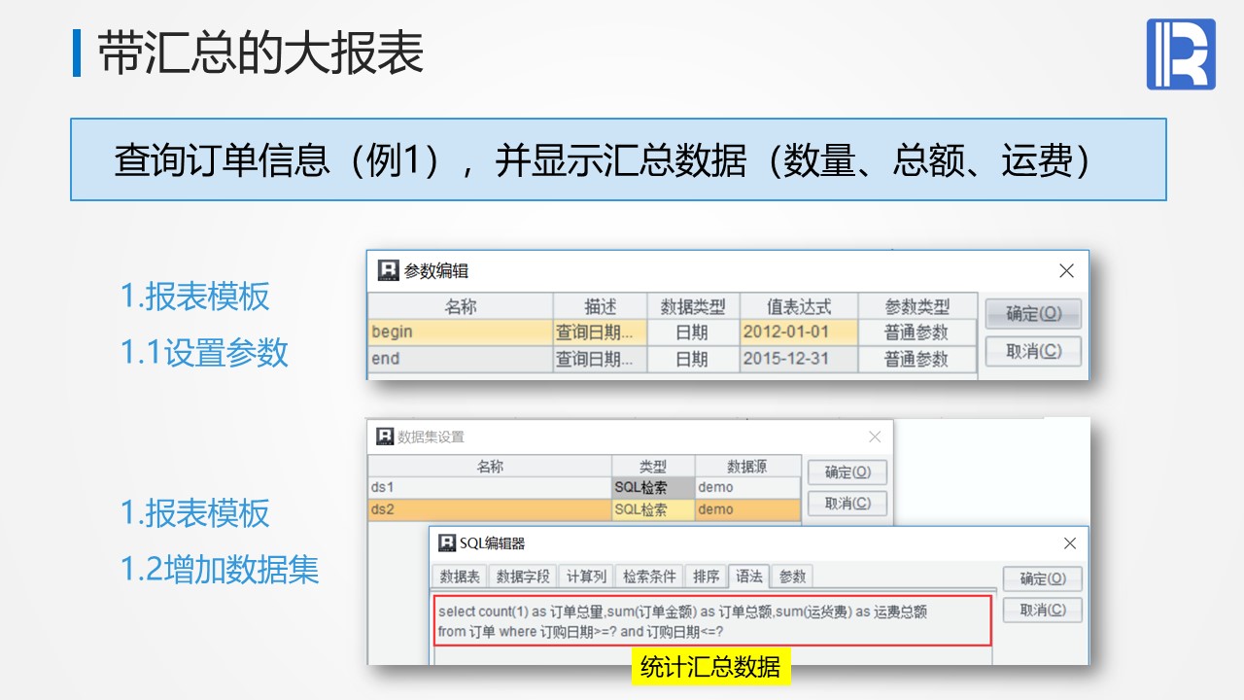
Task: Click the 数据集设置 dialog title icon
Action: [385, 437]
